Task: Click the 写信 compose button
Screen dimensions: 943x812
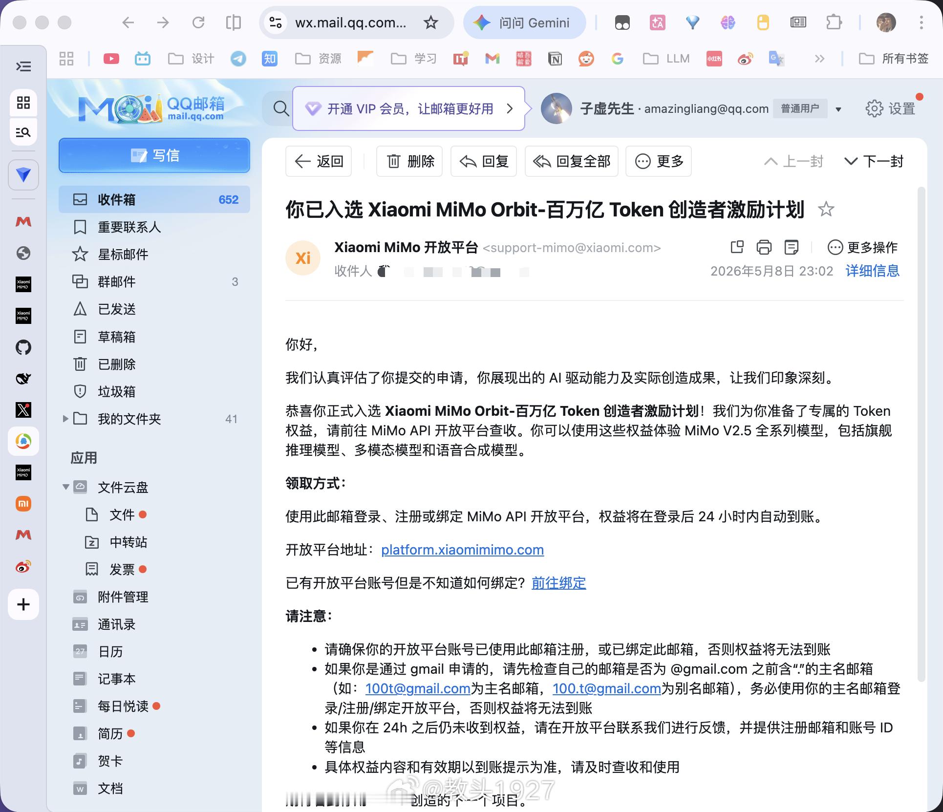Action: click(x=154, y=155)
